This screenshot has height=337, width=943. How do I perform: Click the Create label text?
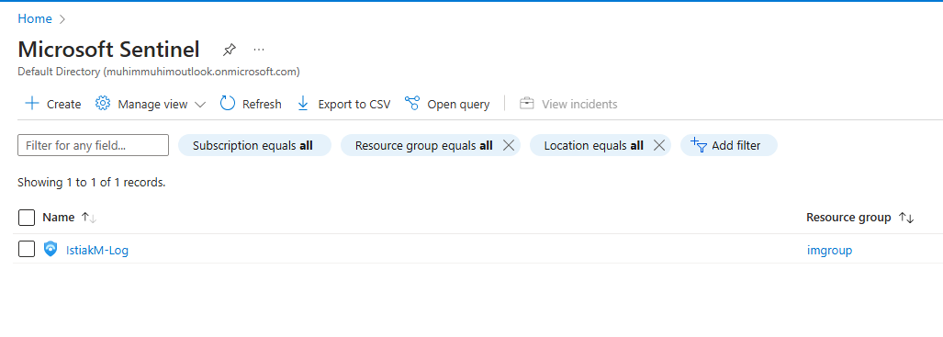pyautogui.click(x=63, y=104)
